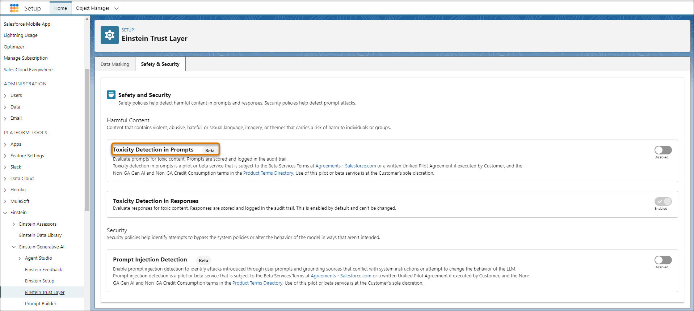This screenshot has height=311, width=694.
Task: Expand the Data section
Action: [x=5, y=107]
